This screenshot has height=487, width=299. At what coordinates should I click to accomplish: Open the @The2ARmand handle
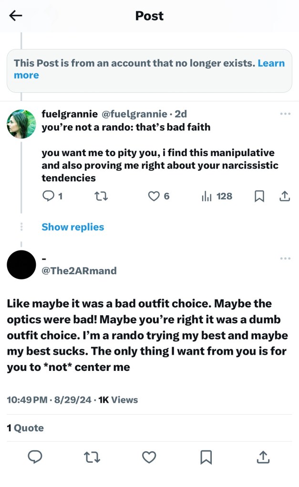(x=79, y=271)
